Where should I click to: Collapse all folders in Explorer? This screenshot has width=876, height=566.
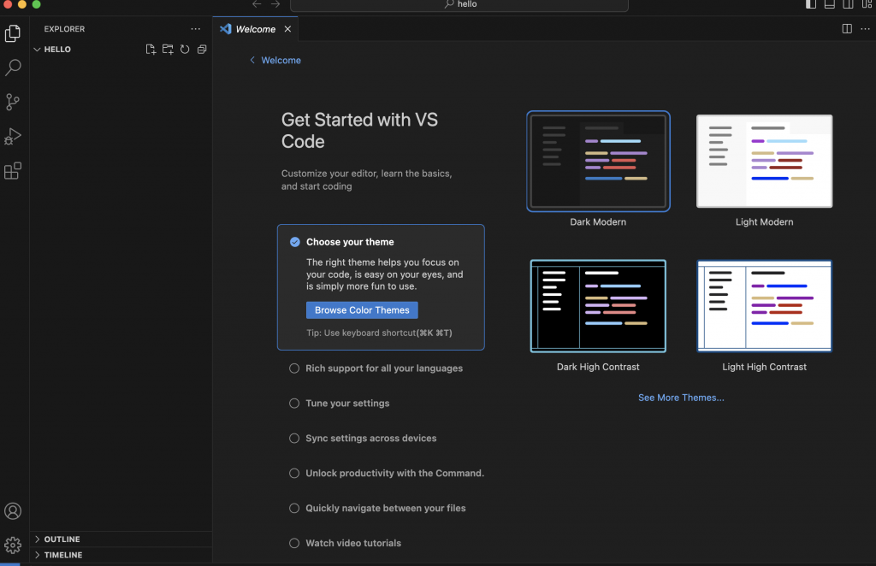pyautogui.click(x=202, y=49)
